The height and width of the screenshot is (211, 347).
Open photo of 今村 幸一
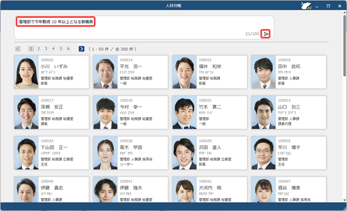point(106,113)
